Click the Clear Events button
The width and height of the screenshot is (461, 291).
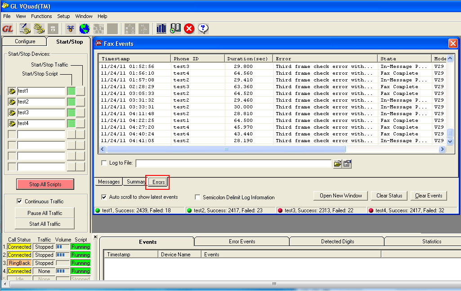point(428,196)
